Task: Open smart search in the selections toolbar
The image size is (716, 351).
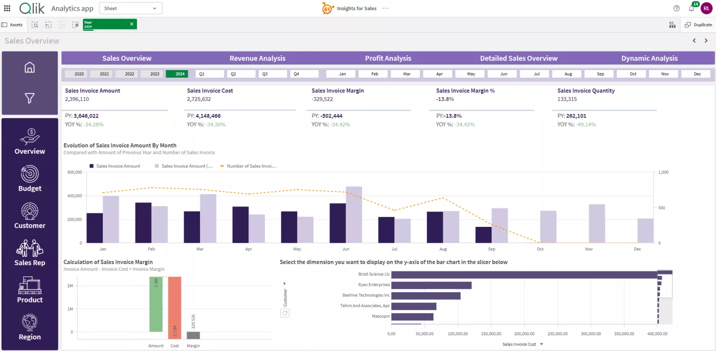Action: tap(35, 24)
